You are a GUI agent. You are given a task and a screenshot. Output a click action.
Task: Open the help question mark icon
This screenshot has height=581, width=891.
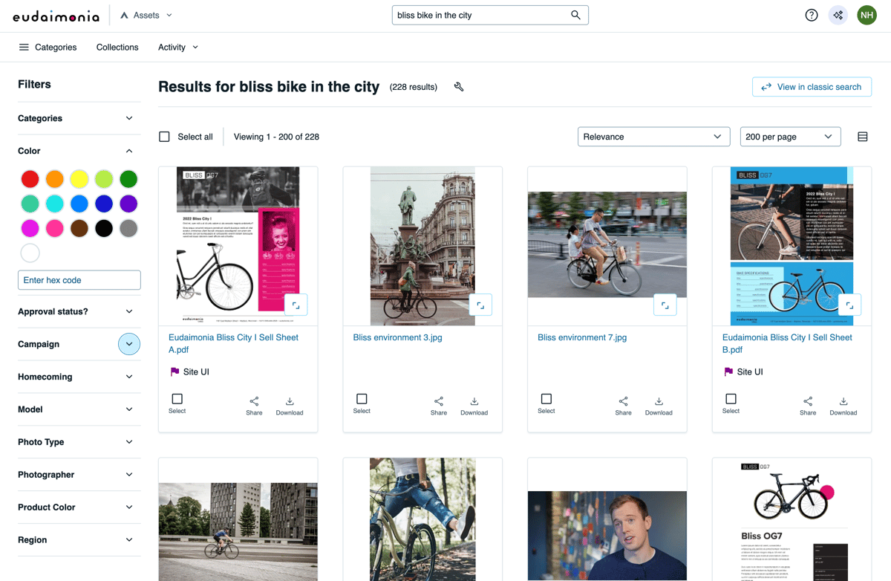click(x=812, y=15)
